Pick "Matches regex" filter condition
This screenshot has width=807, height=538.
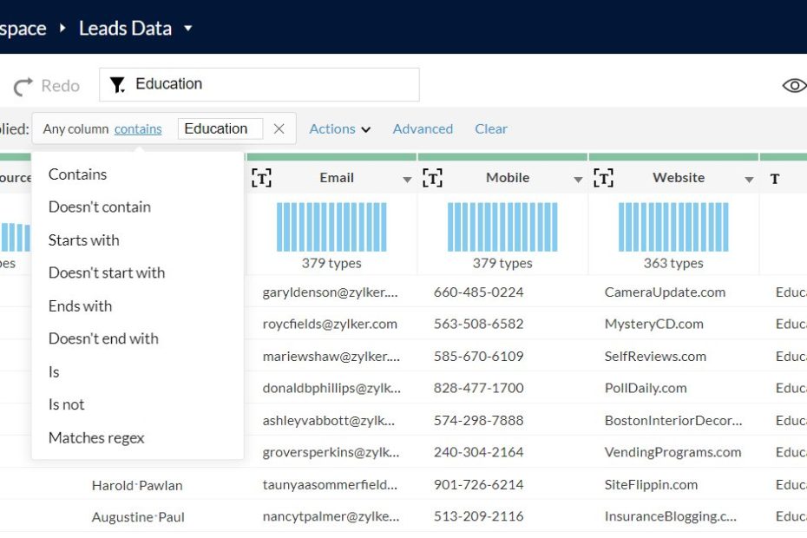point(96,437)
